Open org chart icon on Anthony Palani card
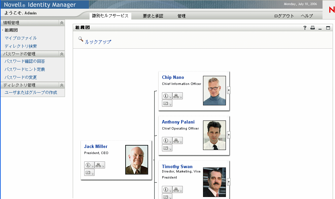Image resolution: width=335 pixels, height=199 pixels. click(x=177, y=140)
